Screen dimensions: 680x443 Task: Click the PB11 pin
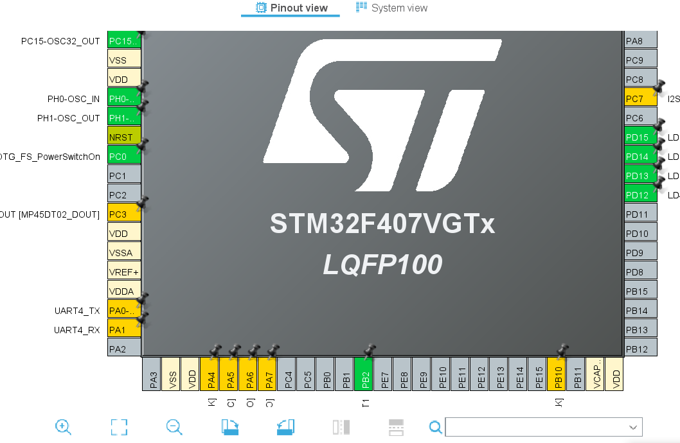(576, 374)
